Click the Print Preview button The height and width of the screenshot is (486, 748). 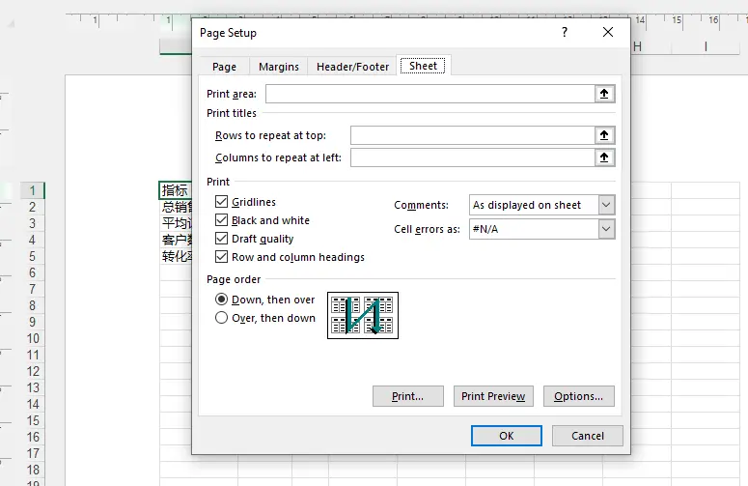(x=493, y=396)
